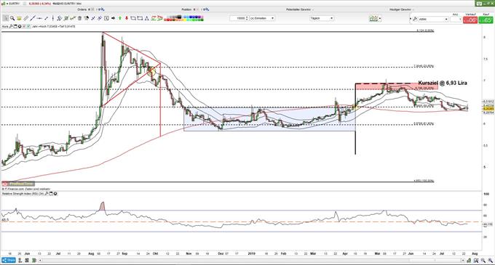
Task: Choose the horizontal line tool
Action: (39, 18)
